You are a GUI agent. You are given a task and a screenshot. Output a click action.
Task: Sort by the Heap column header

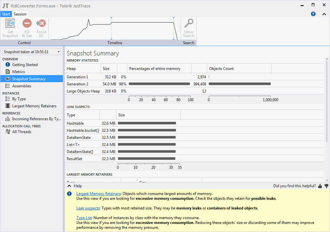[83, 69]
